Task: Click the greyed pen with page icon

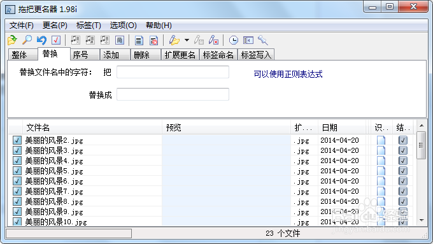Action: [199, 40]
